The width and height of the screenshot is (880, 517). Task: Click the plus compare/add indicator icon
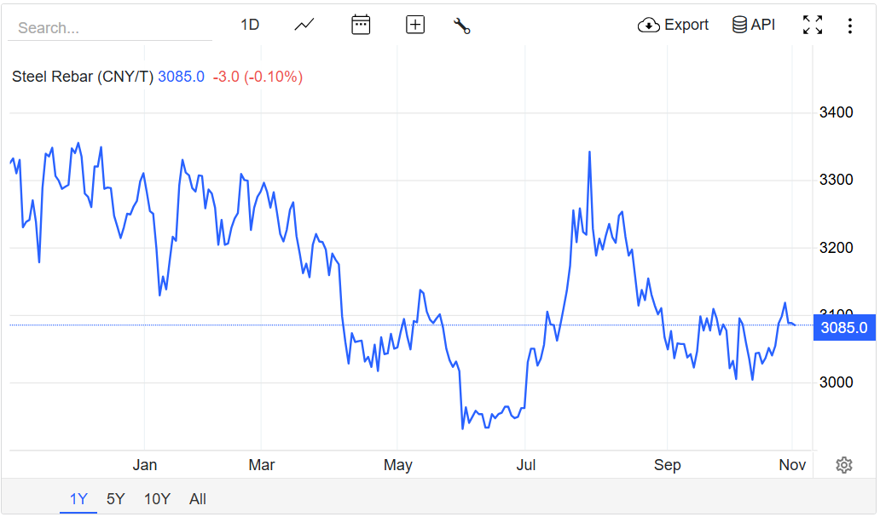(415, 25)
